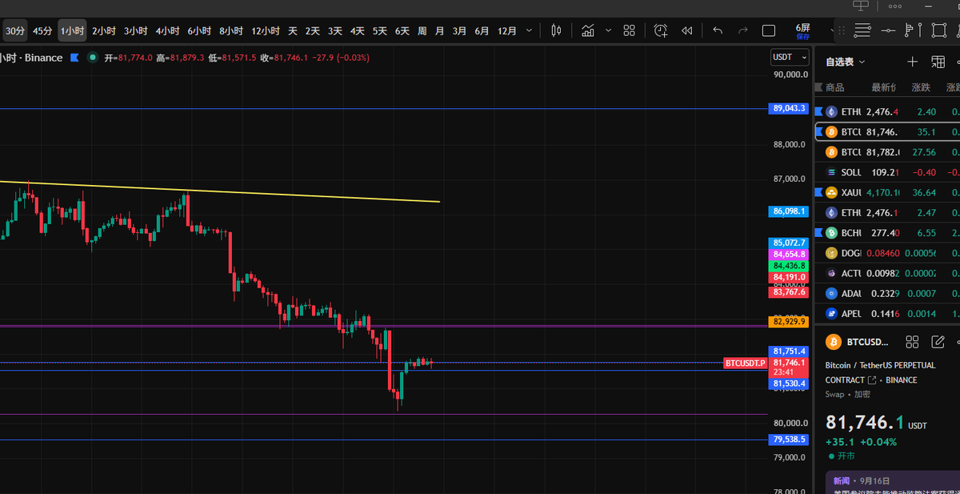Click the orange 82,929.9 price label

point(790,321)
